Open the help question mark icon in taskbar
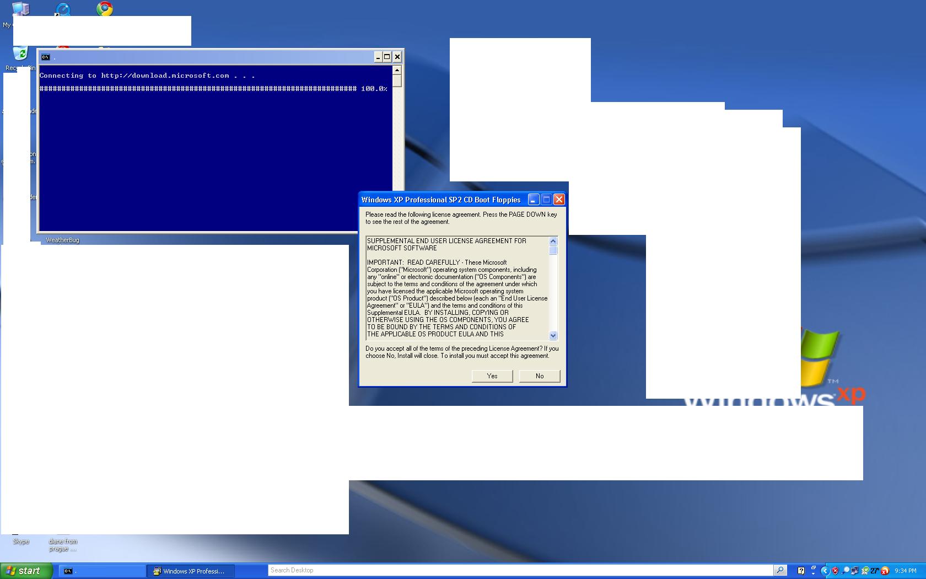The width and height of the screenshot is (926, 579). click(x=801, y=571)
